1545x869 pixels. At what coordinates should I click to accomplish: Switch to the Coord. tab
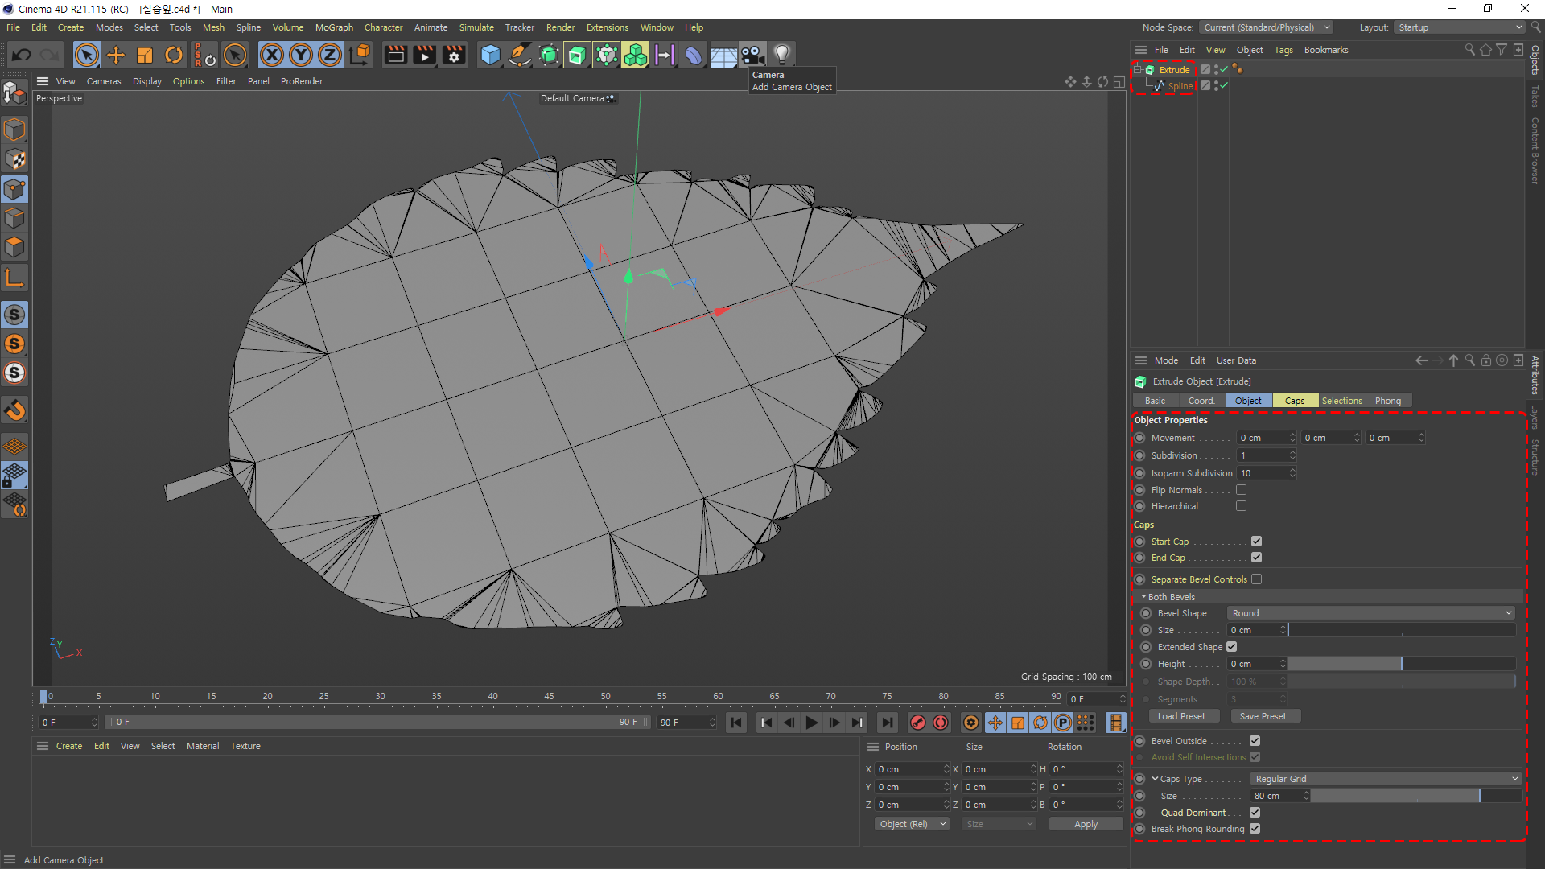tap(1201, 401)
